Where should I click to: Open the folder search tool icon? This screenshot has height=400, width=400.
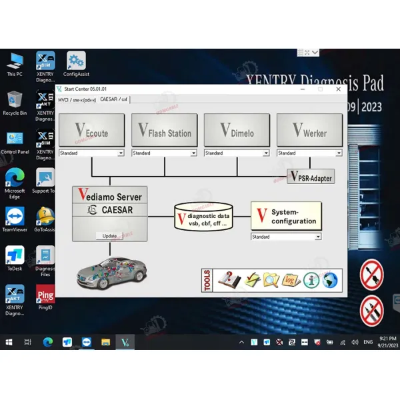click(271, 280)
